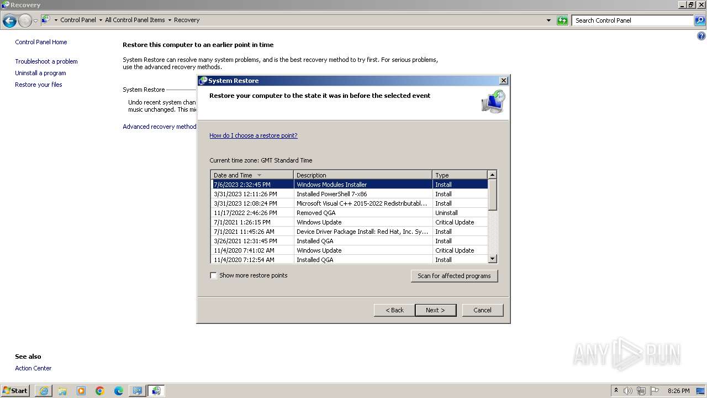Click the volume speaker tray icon
The image size is (707, 398).
coord(627,391)
